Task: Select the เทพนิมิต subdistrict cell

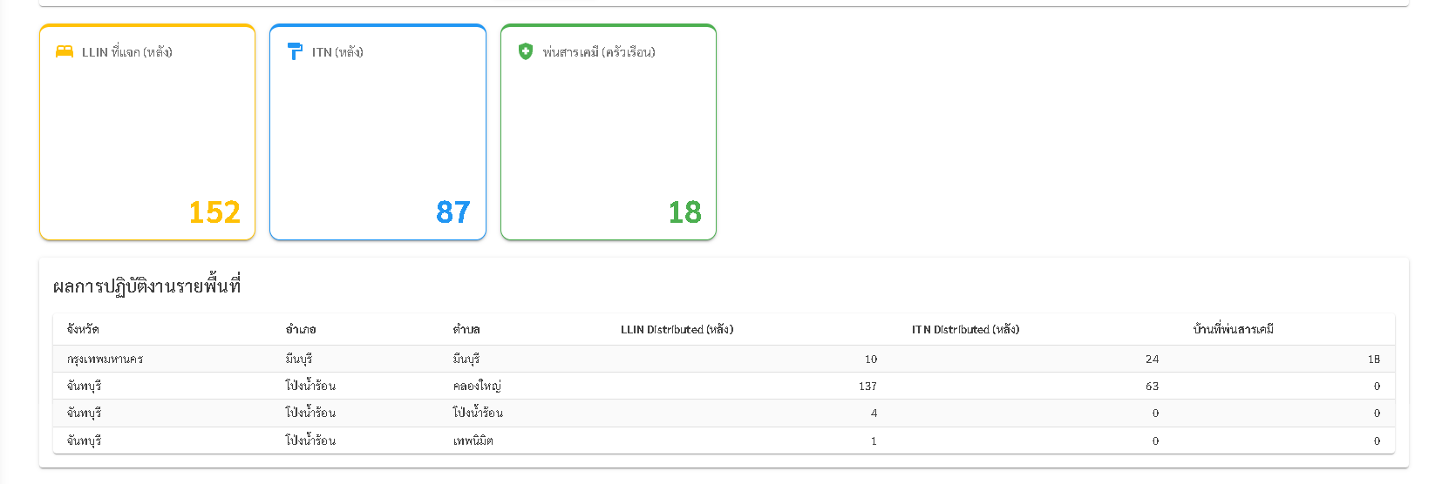Action: (x=473, y=441)
